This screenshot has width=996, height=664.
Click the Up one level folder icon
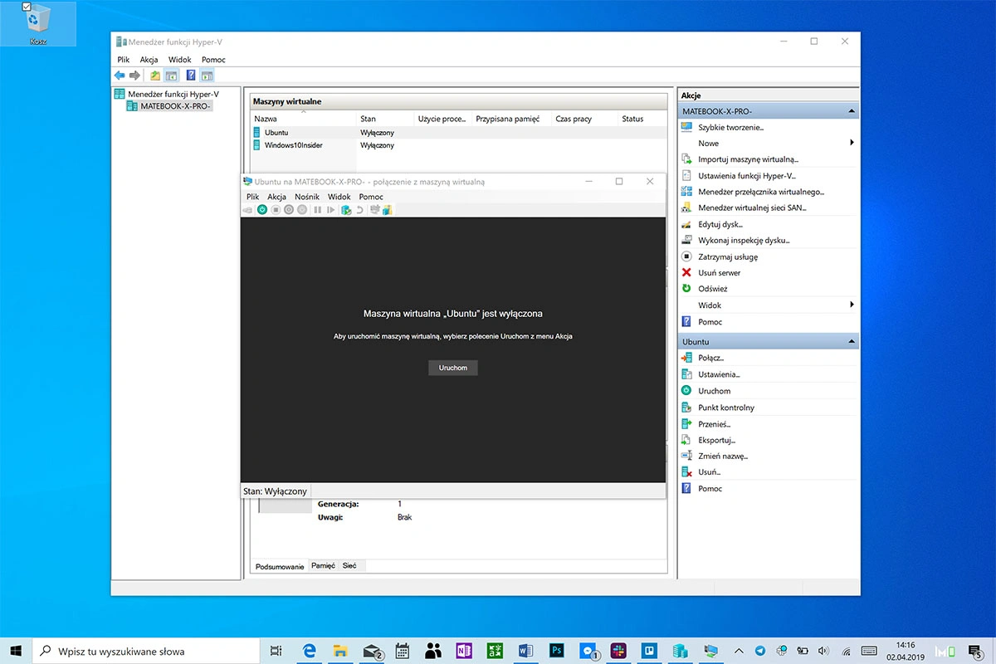[x=155, y=76]
